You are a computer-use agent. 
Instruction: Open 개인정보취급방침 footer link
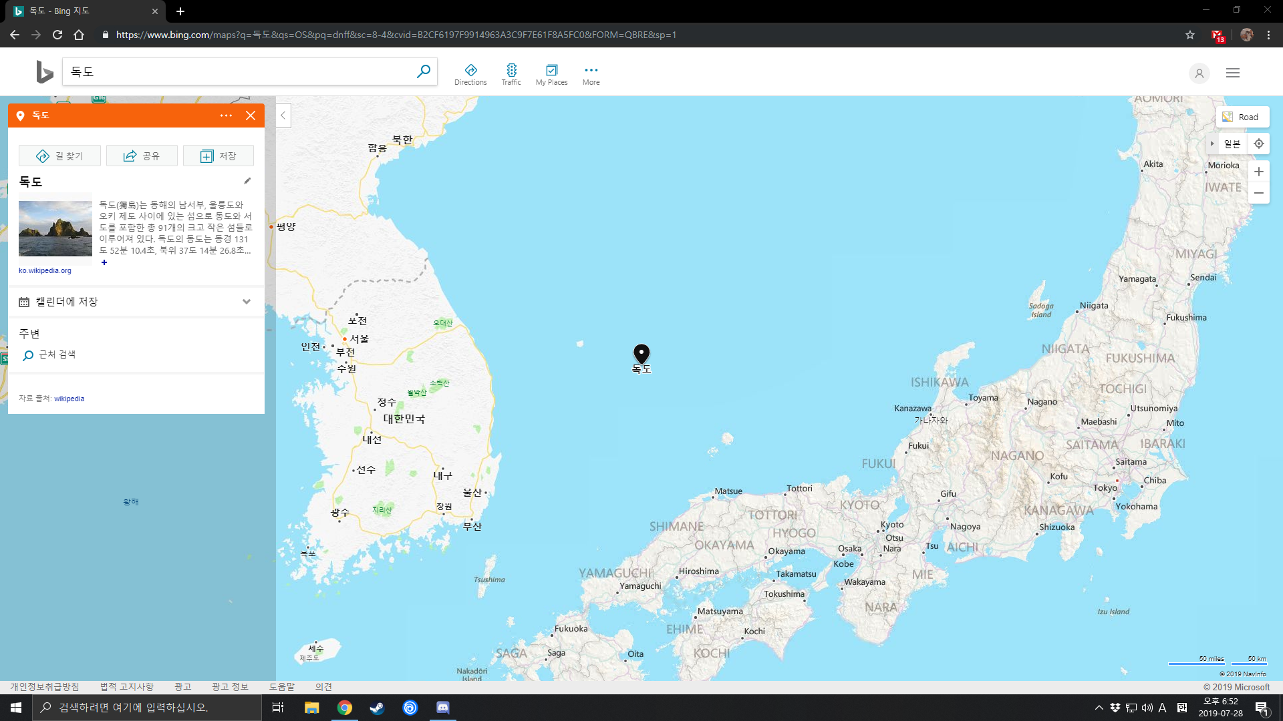(x=44, y=687)
